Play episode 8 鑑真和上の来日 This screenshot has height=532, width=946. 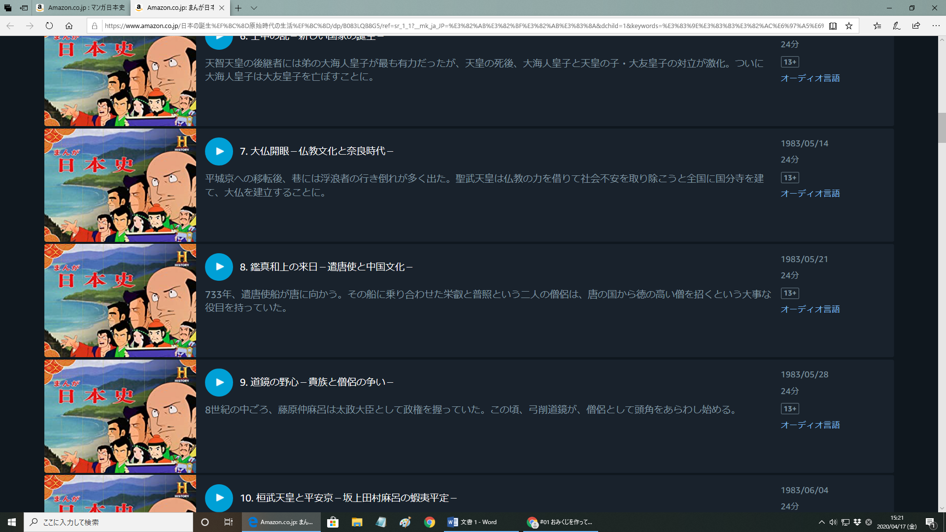219,267
